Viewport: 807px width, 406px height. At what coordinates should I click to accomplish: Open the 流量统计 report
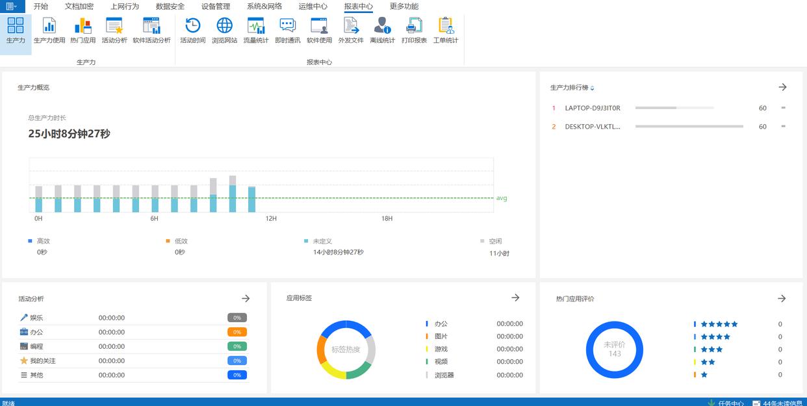256,31
